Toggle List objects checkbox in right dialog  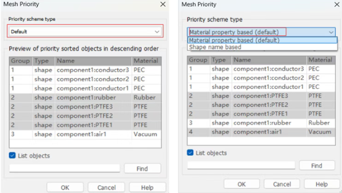190,153
